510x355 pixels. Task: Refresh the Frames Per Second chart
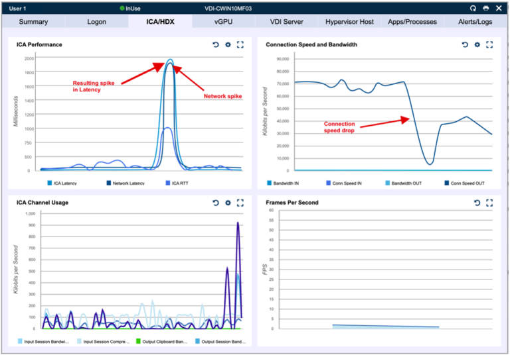tap(477, 203)
